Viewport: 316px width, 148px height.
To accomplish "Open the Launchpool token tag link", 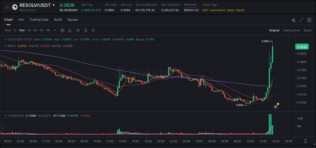I will click(x=218, y=10).
